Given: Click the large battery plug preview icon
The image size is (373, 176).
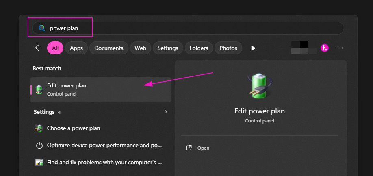Looking at the screenshot, I should (x=260, y=86).
